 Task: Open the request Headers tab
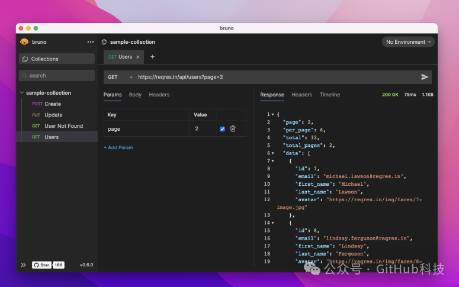(x=159, y=95)
